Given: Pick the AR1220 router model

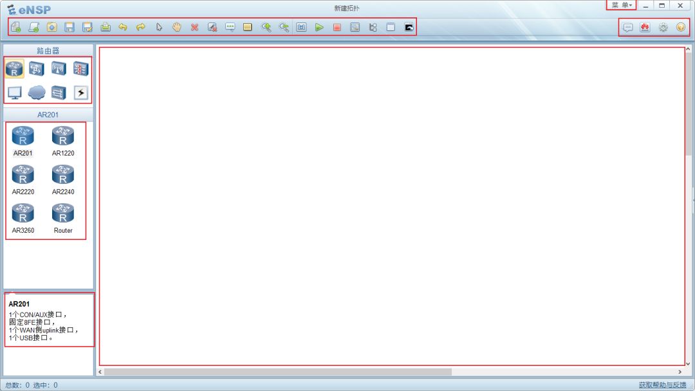Looking at the screenshot, I should [x=63, y=141].
